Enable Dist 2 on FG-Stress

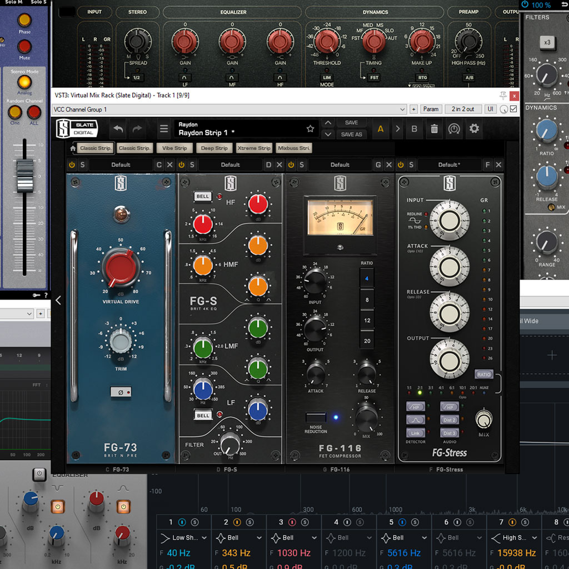coord(449,420)
